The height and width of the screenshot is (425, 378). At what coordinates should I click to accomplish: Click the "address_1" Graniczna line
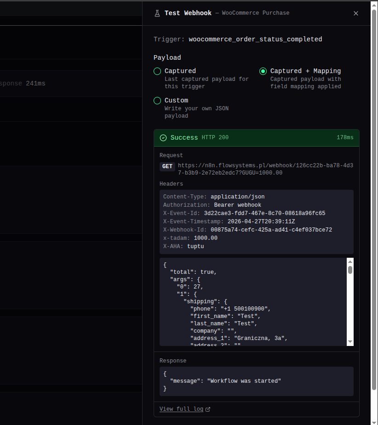tap(239, 338)
